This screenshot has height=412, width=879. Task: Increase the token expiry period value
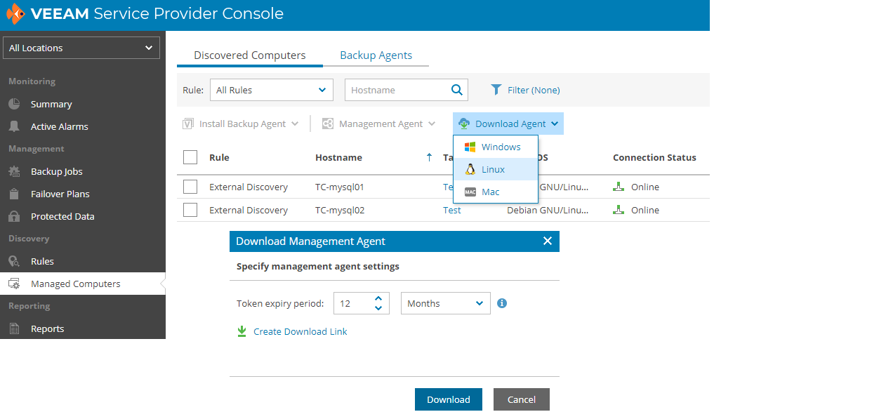tap(378, 298)
